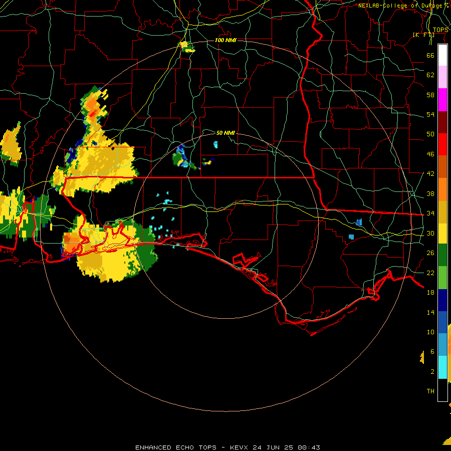Select the 42 value on the scale
This screenshot has width=451, height=451.
click(430, 174)
